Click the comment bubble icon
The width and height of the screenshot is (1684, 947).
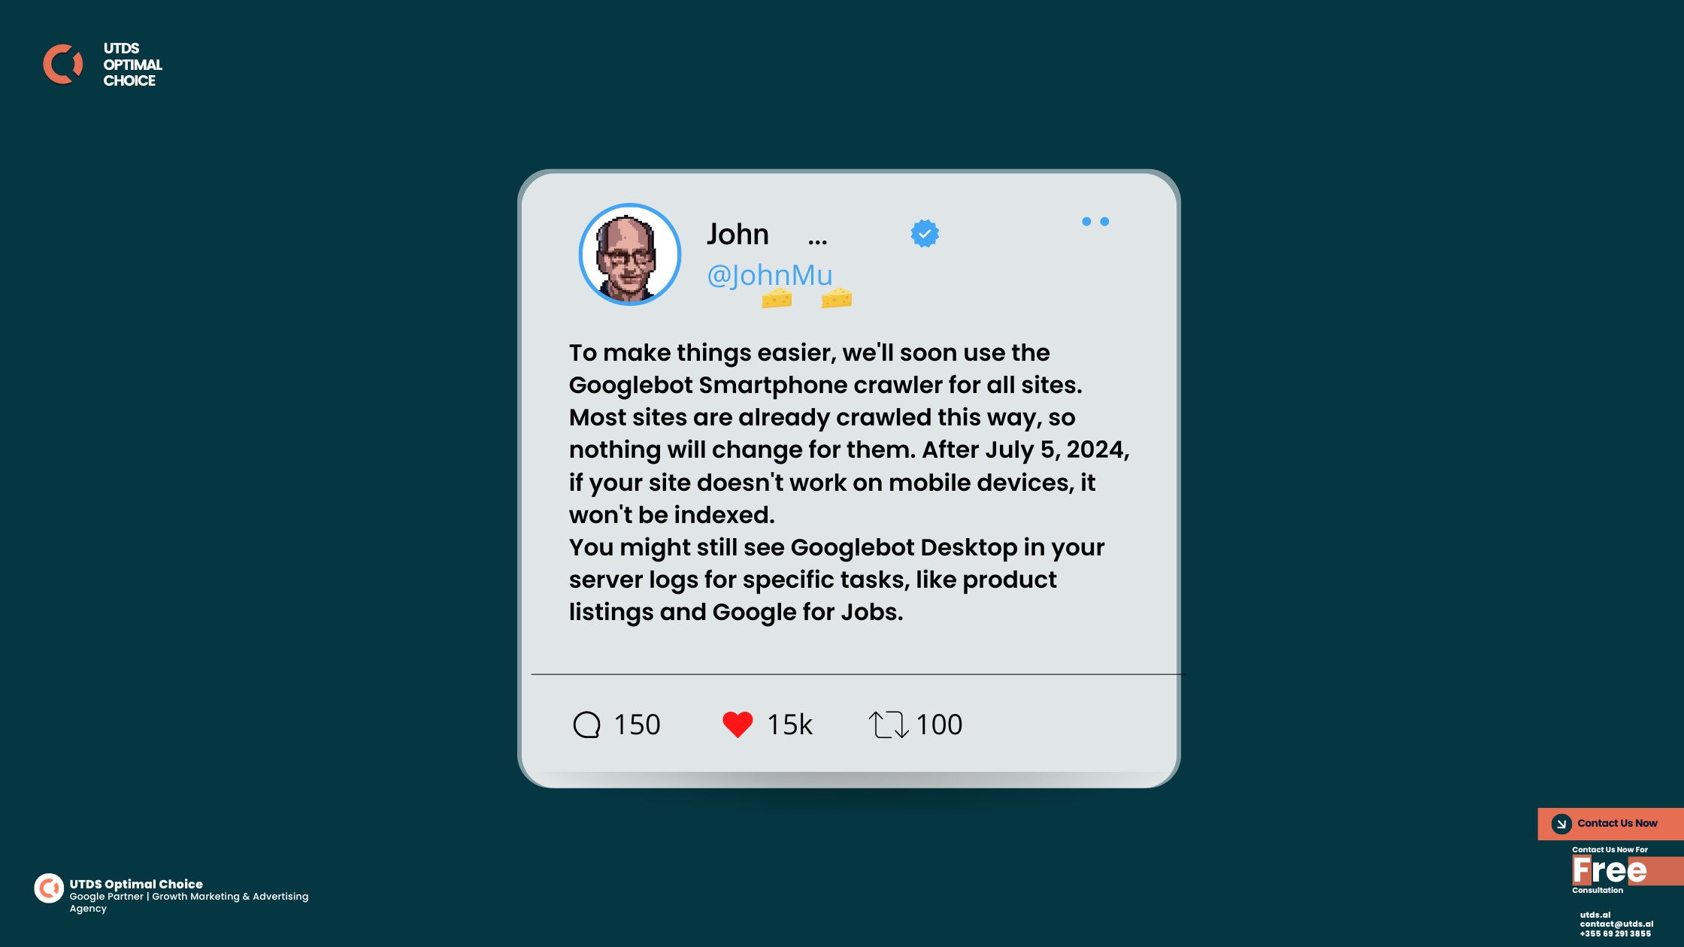[588, 724]
